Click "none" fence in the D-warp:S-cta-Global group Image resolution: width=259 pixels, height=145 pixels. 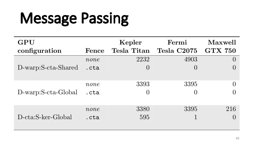coord(93,84)
